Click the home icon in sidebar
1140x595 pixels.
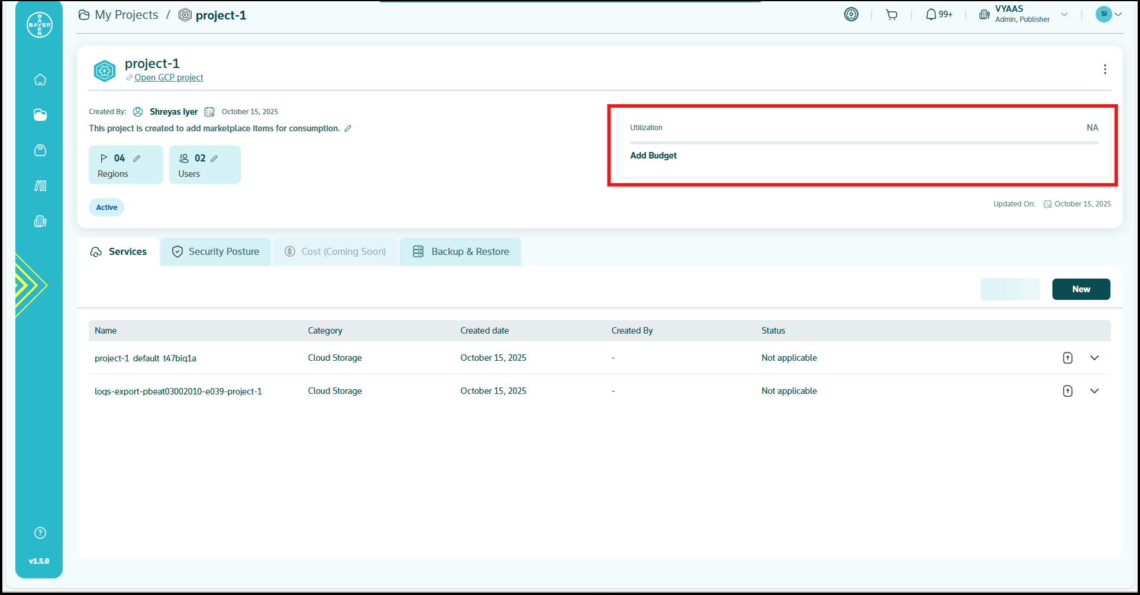point(40,80)
